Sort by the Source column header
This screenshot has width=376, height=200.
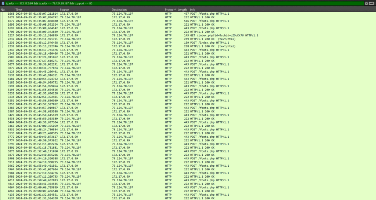point(85,10)
